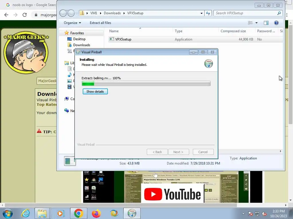293x219 pixels.
Task: Reload the page in Chrome
Action: [x=25, y=15]
